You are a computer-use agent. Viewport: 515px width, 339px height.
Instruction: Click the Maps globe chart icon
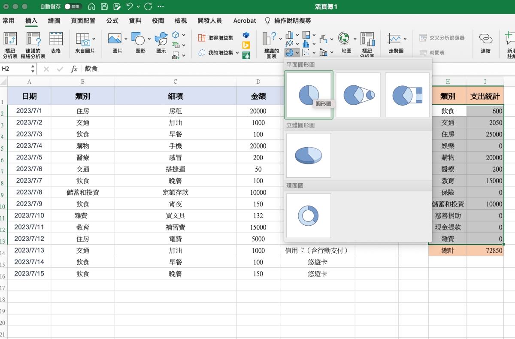(346, 44)
